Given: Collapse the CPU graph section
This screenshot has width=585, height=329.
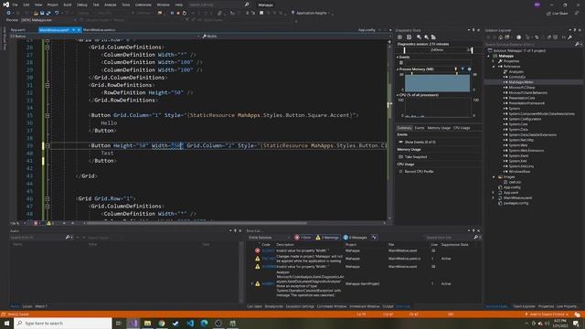Looking at the screenshot, I should [398, 95].
